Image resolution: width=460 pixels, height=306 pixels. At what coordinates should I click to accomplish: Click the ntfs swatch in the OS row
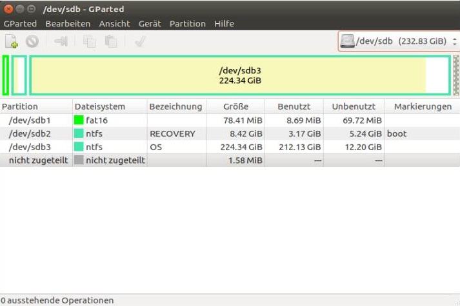(79, 147)
